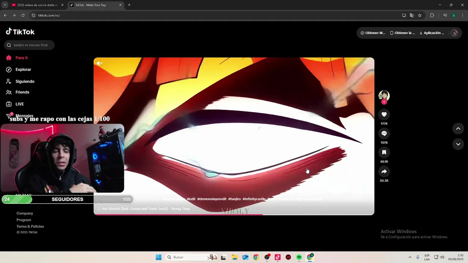This screenshot has width=468, height=263.
Task: Click the taskbar Buscar search box
Action: click(191, 257)
